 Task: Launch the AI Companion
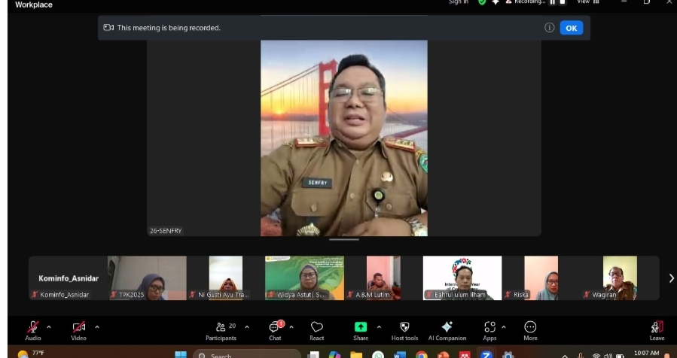447,327
